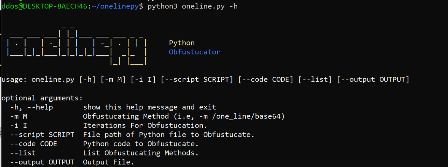448x167 pixels.
Task: Click '[--output OUTPUT]' in the usage line
Action: (373, 80)
